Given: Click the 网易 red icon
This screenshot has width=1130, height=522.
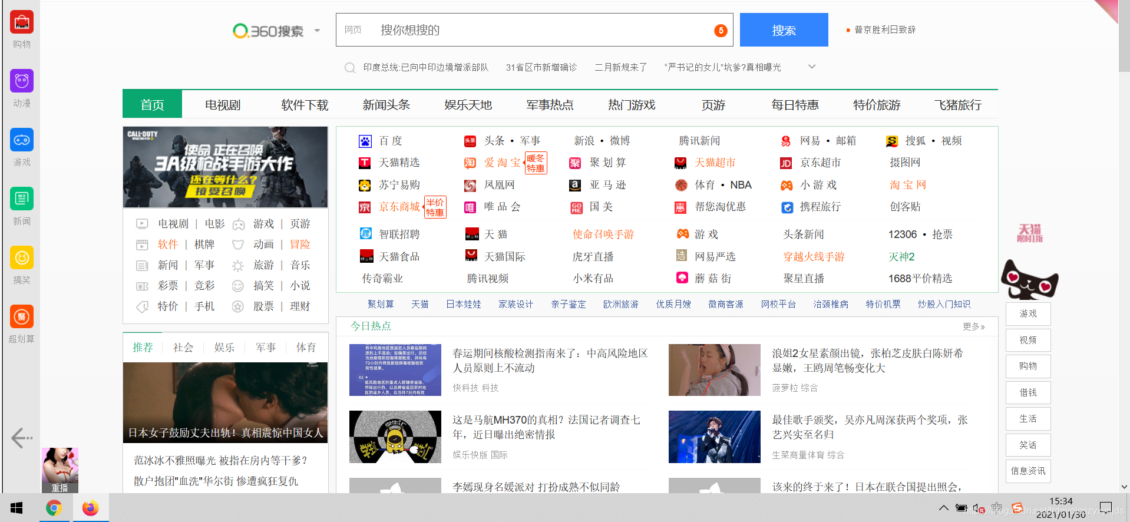Looking at the screenshot, I should point(786,141).
